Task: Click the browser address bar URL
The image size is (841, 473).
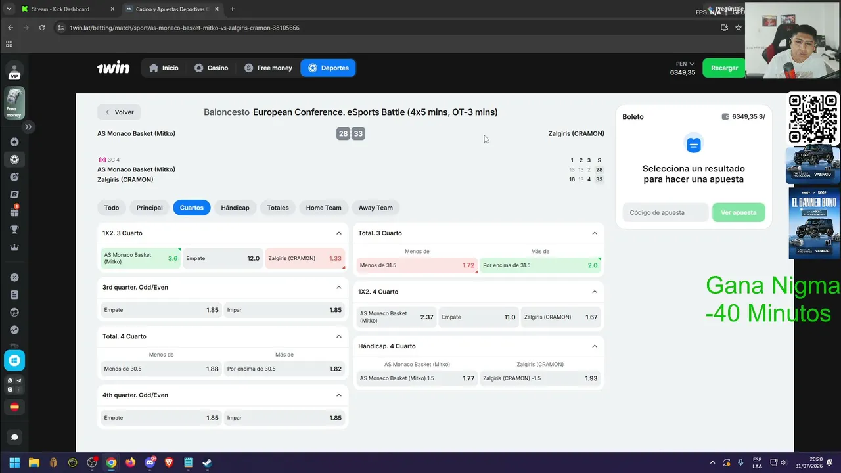Action: coord(185,28)
